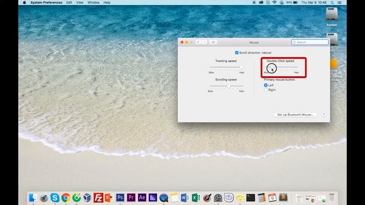The width and height of the screenshot is (365, 205).
Task: Adjust the Scrolling speed slider
Action: coord(226,86)
